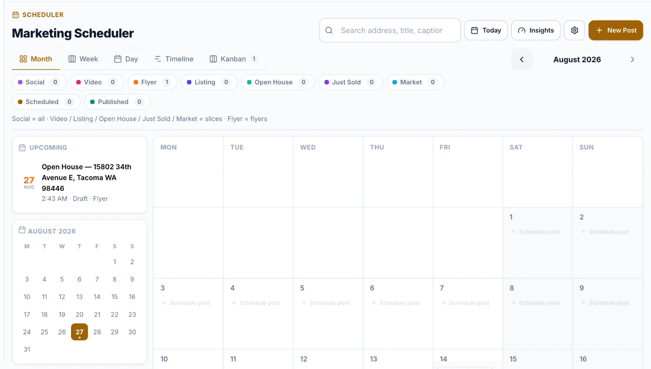Open the Insights button
The image size is (651, 369).
[536, 31]
